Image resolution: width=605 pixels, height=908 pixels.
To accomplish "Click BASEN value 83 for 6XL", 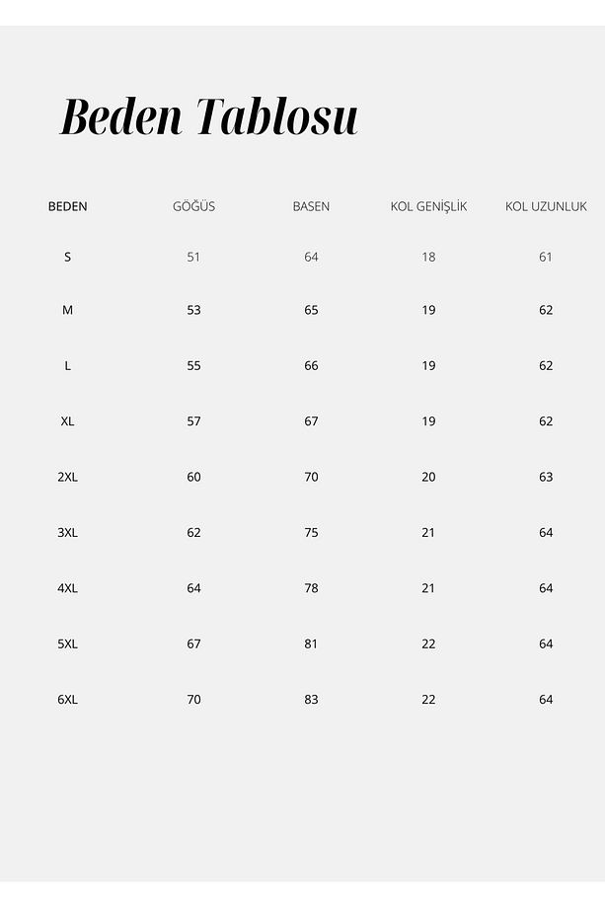I will point(312,700).
